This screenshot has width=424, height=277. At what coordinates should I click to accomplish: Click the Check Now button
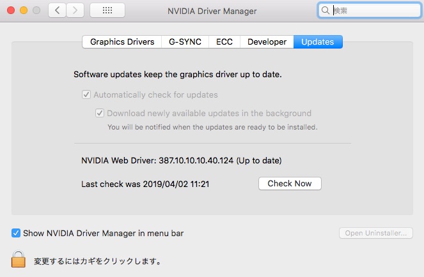(x=290, y=184)
